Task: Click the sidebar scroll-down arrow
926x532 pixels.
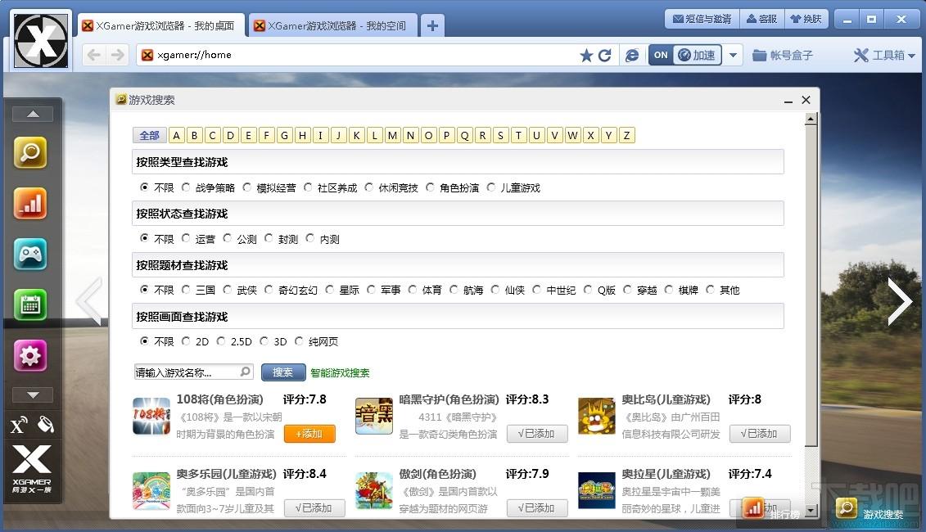Action: click(33, 394)
